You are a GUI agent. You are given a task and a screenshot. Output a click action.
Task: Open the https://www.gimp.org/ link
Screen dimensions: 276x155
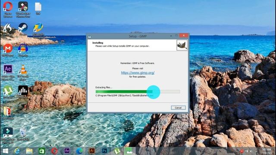coord(138,73)
